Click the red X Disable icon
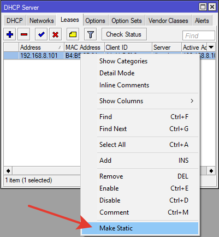This screenshot has height=237, width=219. 55,34
